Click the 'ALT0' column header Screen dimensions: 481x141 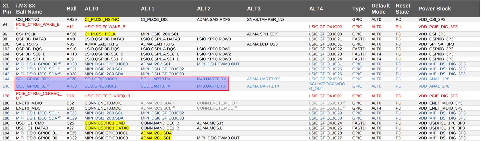[91, 9]
